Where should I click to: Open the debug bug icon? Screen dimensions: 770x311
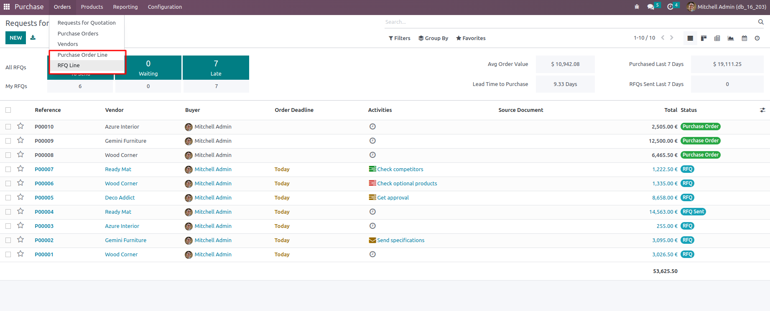click(637, 7)
